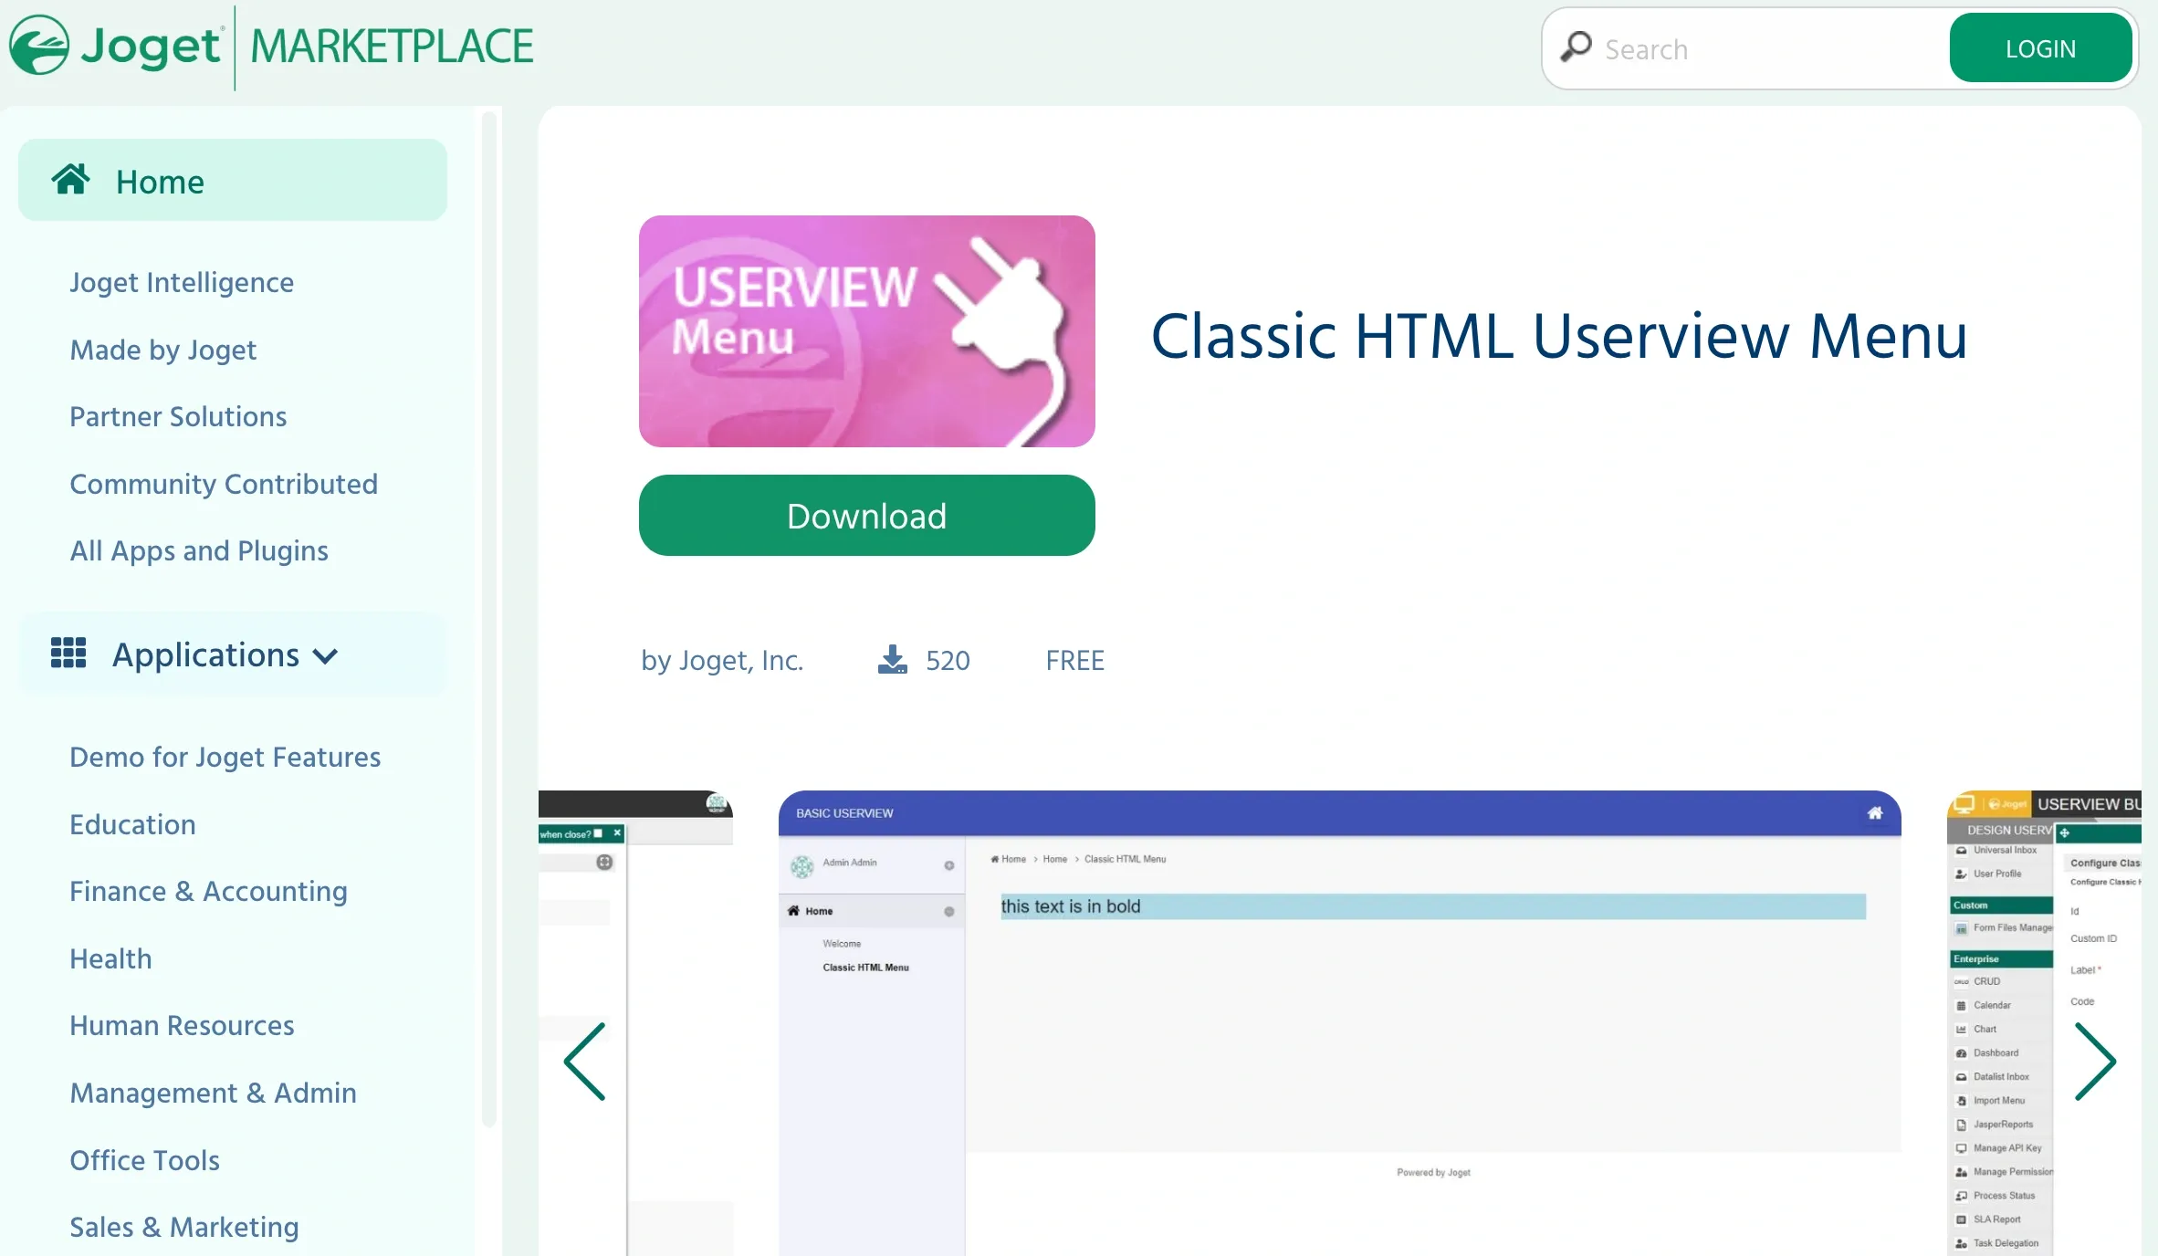Open All Apps and Plugins
This screenshot has width=2158, height=1256.
199,551
